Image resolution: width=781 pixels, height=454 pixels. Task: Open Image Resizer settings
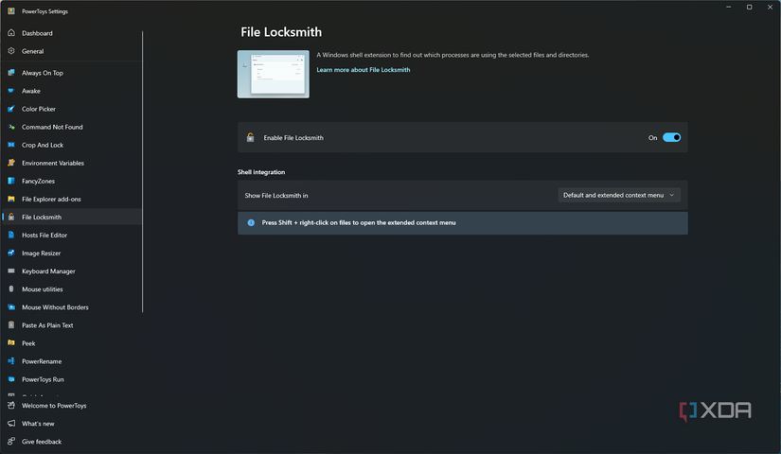click(x=72, y=253)
